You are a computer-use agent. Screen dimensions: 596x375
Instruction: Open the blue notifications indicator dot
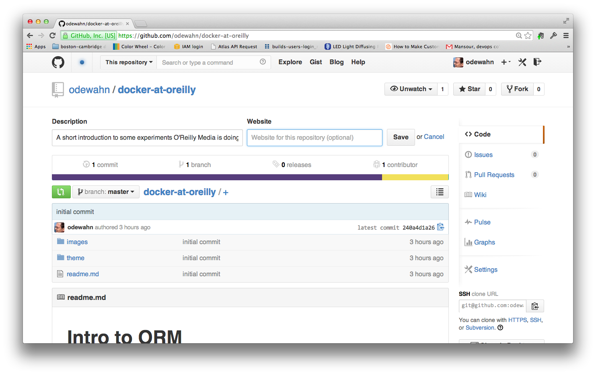click(82, 62)
